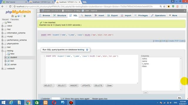This screenshot has width=188, height=105.
Task: Click the help icon beside Run SQL query heading
Action: coord(87,50)
